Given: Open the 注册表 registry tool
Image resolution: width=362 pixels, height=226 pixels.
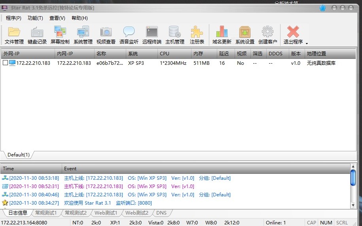Looking at the screenshot, I should tap(197, 35).
